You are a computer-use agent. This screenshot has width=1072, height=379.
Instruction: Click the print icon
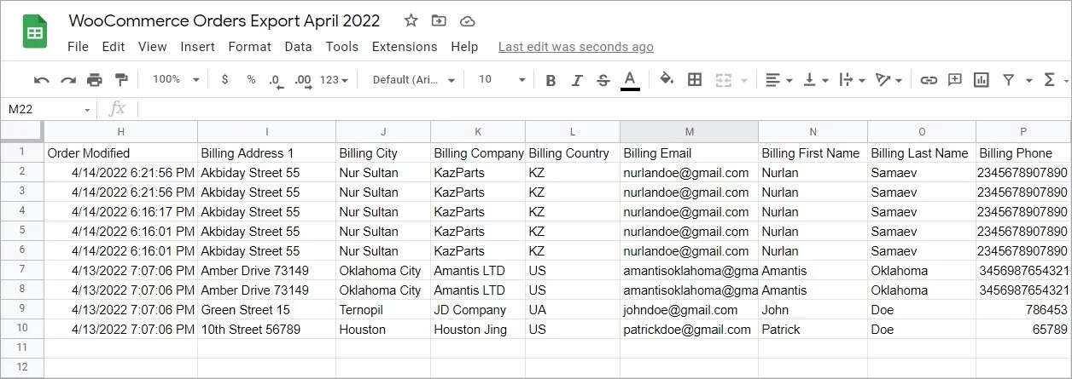(94, 80)
